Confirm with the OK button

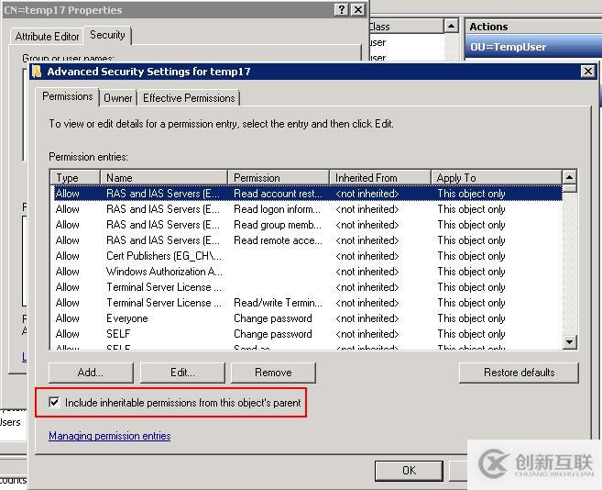(x=409, y=471)
